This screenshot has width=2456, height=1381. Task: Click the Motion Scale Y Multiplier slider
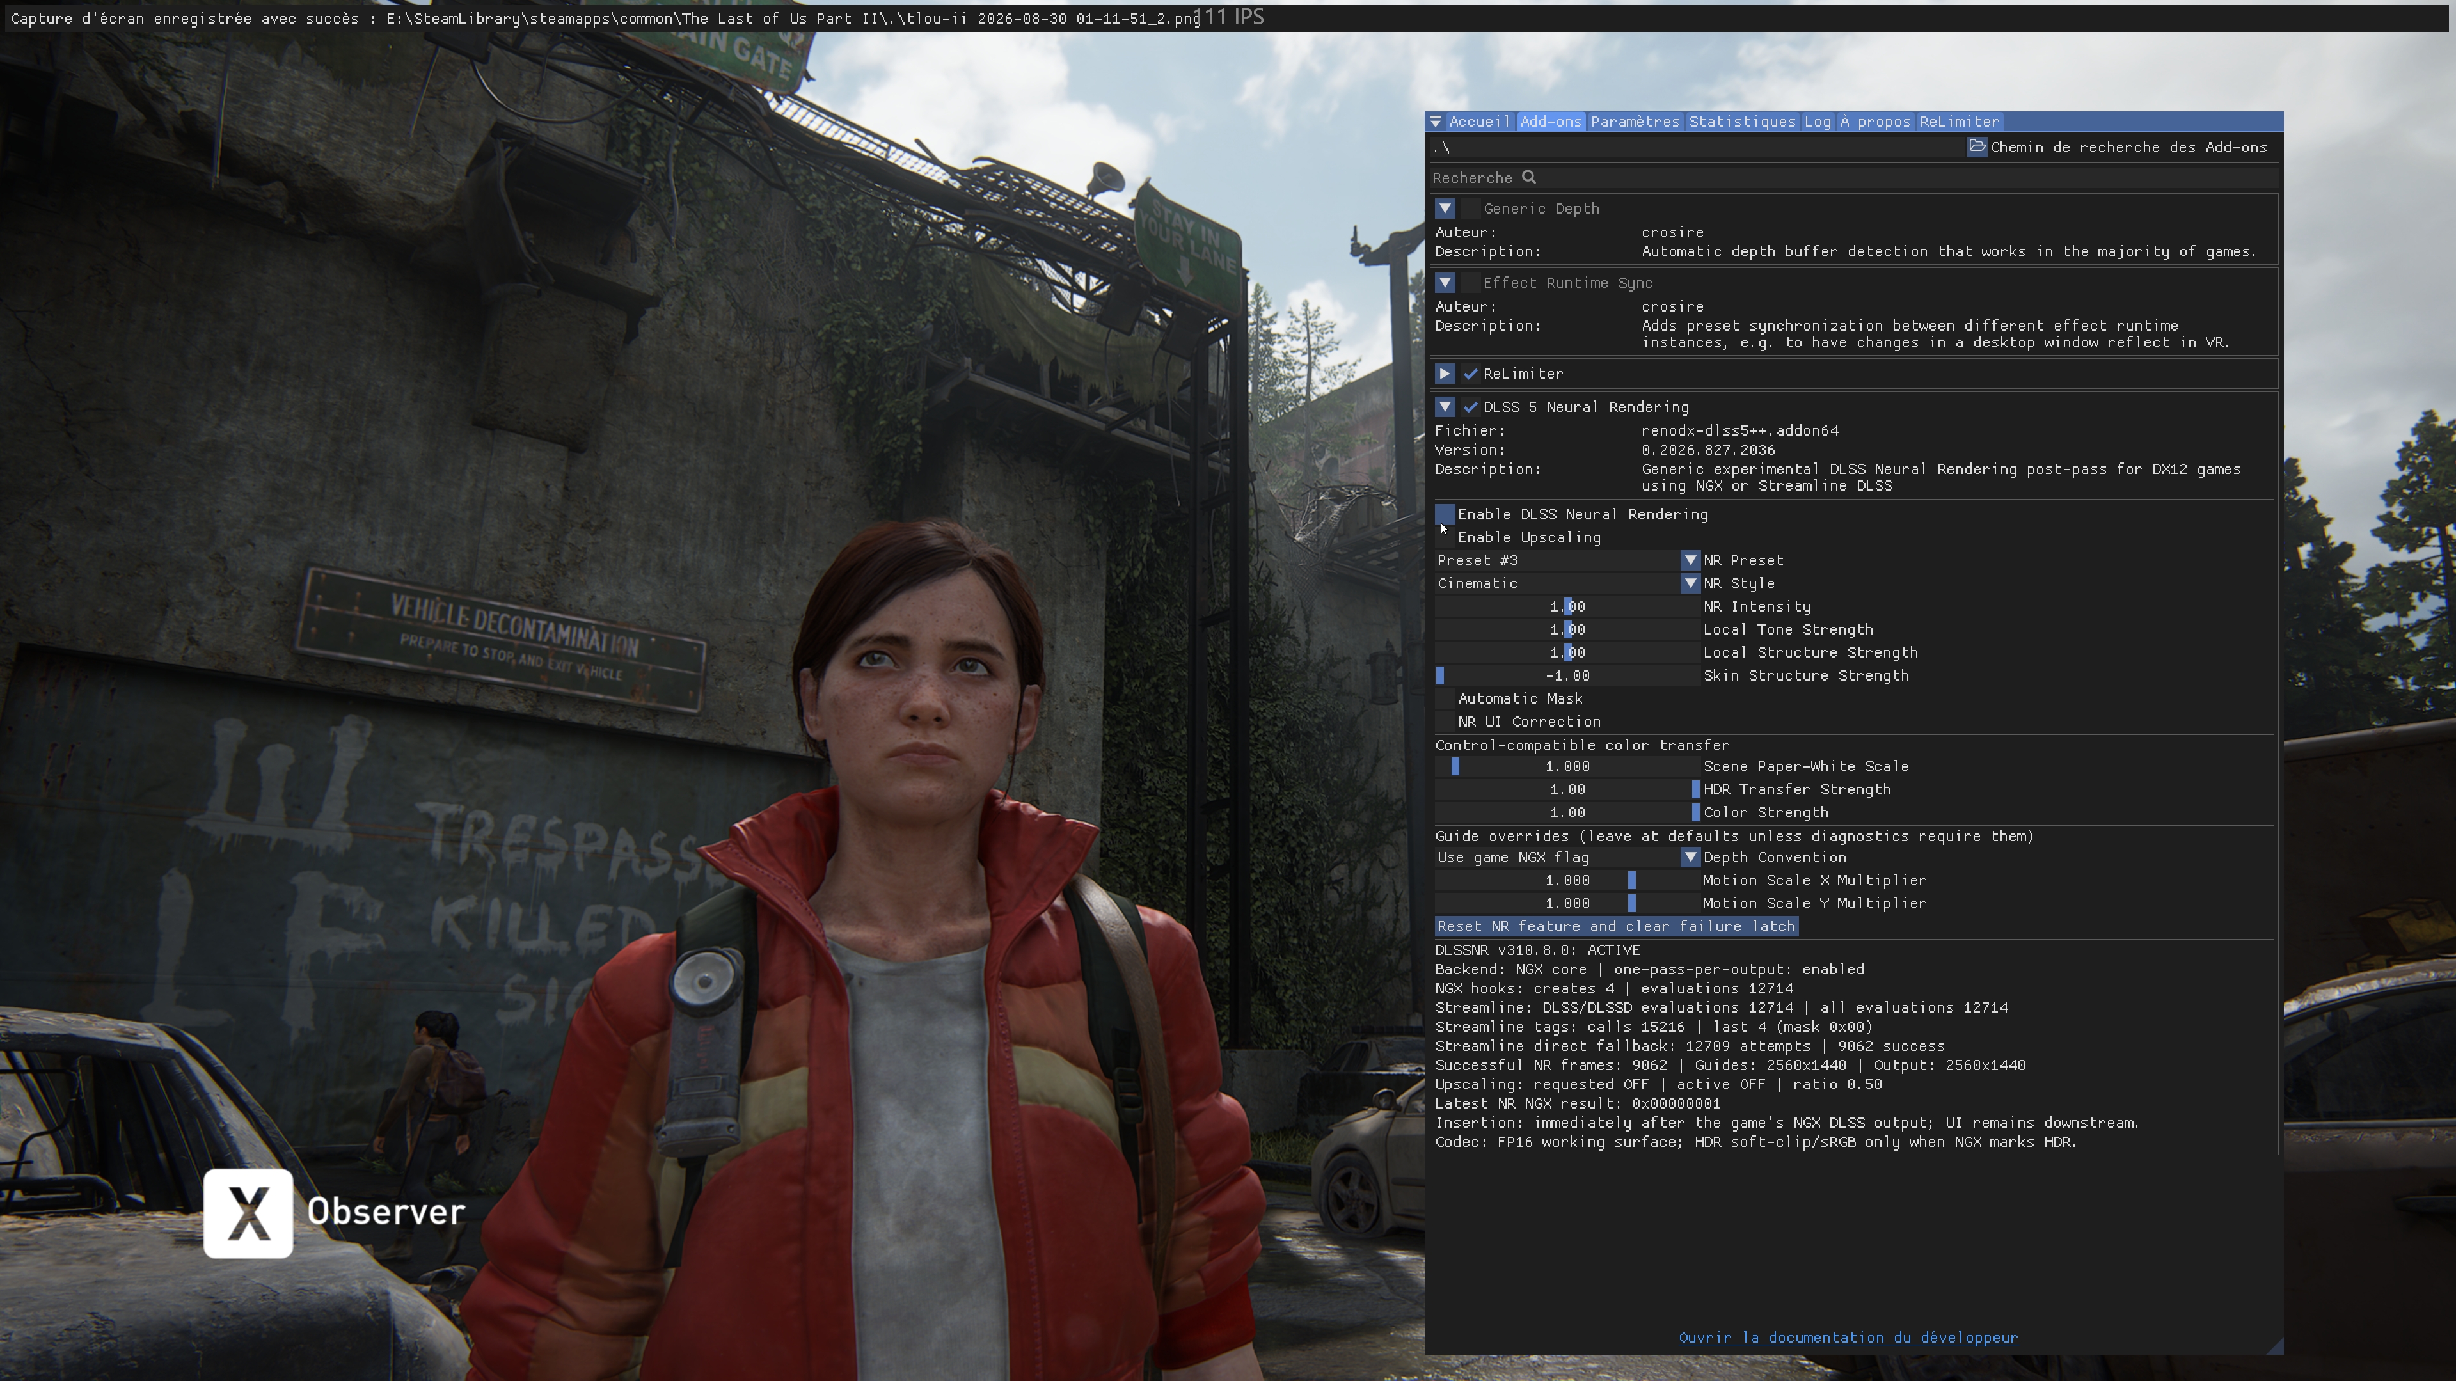pyautogui.click(x=1567, y=903)
